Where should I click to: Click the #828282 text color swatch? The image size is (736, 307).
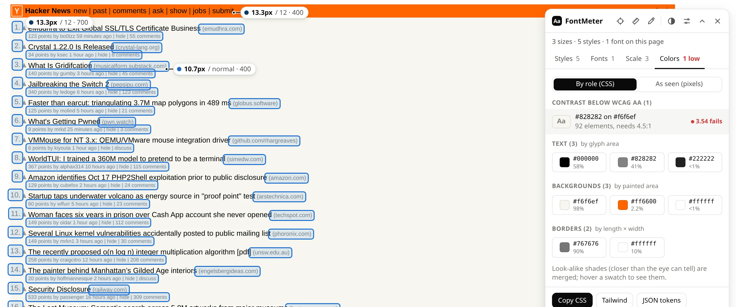(637, 162)
